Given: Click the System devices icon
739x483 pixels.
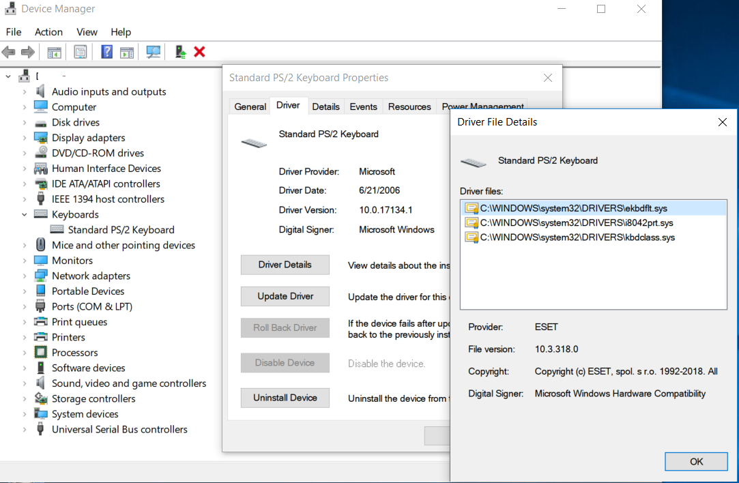Looking at the screenshot, I should click(x=41, y=414).
